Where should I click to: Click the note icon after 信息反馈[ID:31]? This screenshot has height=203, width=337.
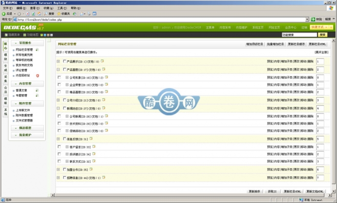pyautogui.click(x=91, y=139)
